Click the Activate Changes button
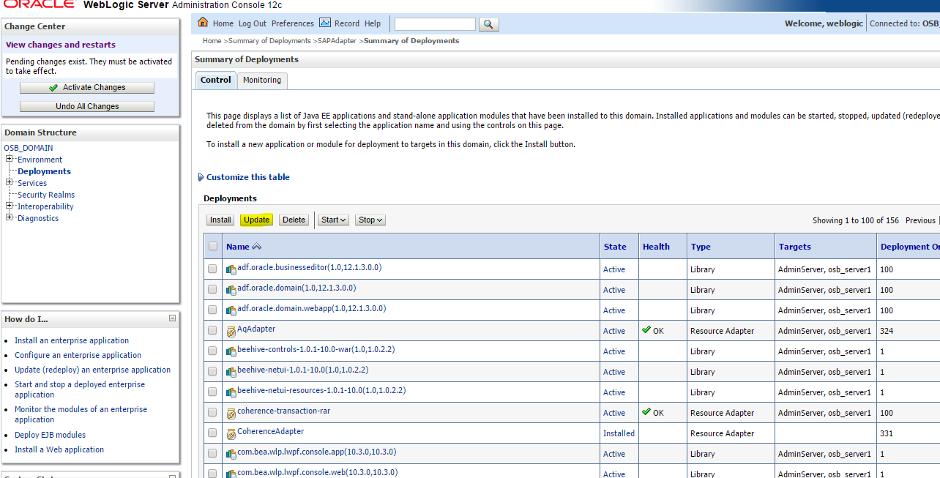Viewport: 940px width, 478px height. [x=86, y=87]
